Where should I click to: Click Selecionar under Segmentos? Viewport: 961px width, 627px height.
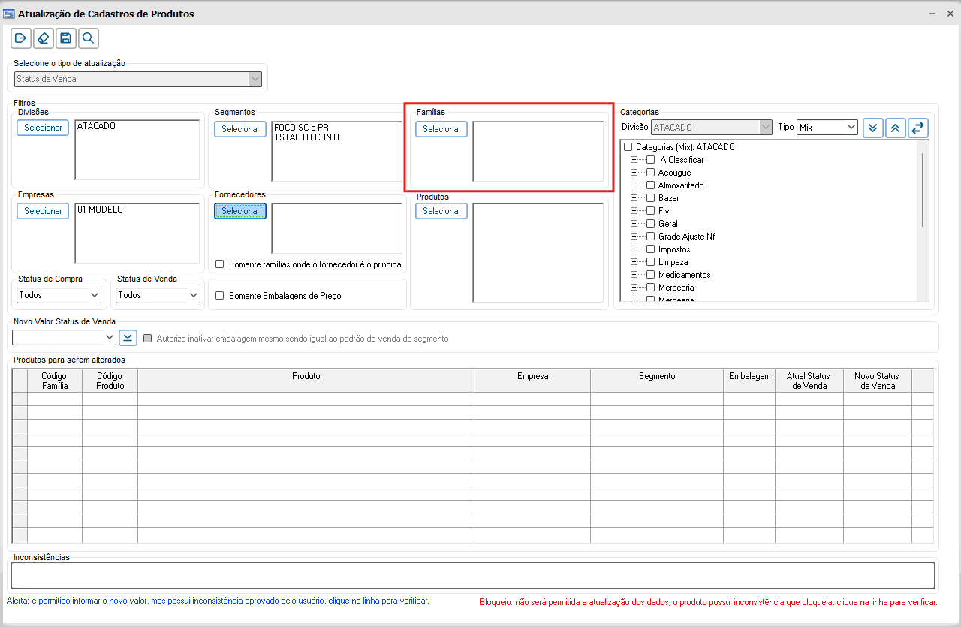240,129
